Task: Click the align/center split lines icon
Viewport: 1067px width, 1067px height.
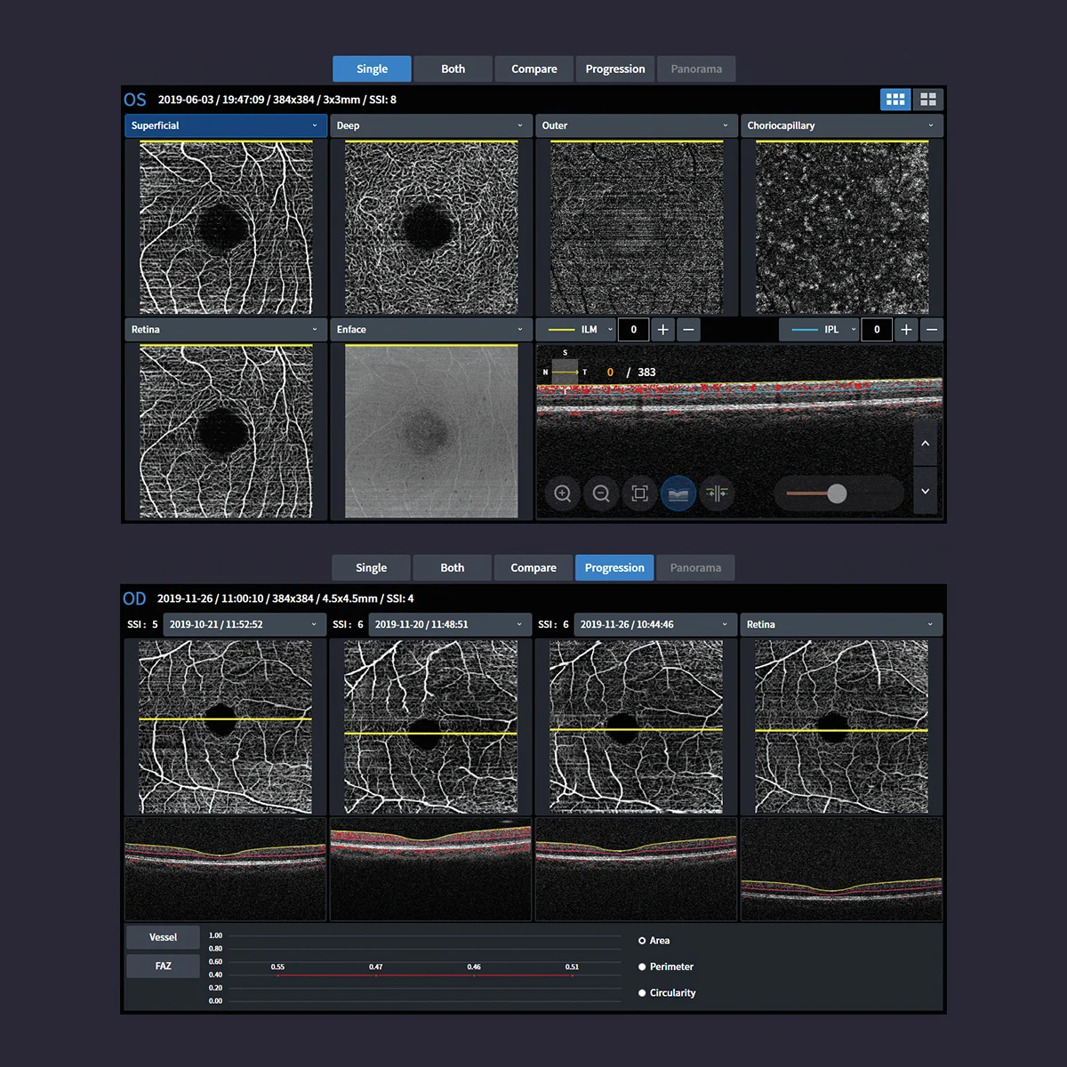Action: 717,493
